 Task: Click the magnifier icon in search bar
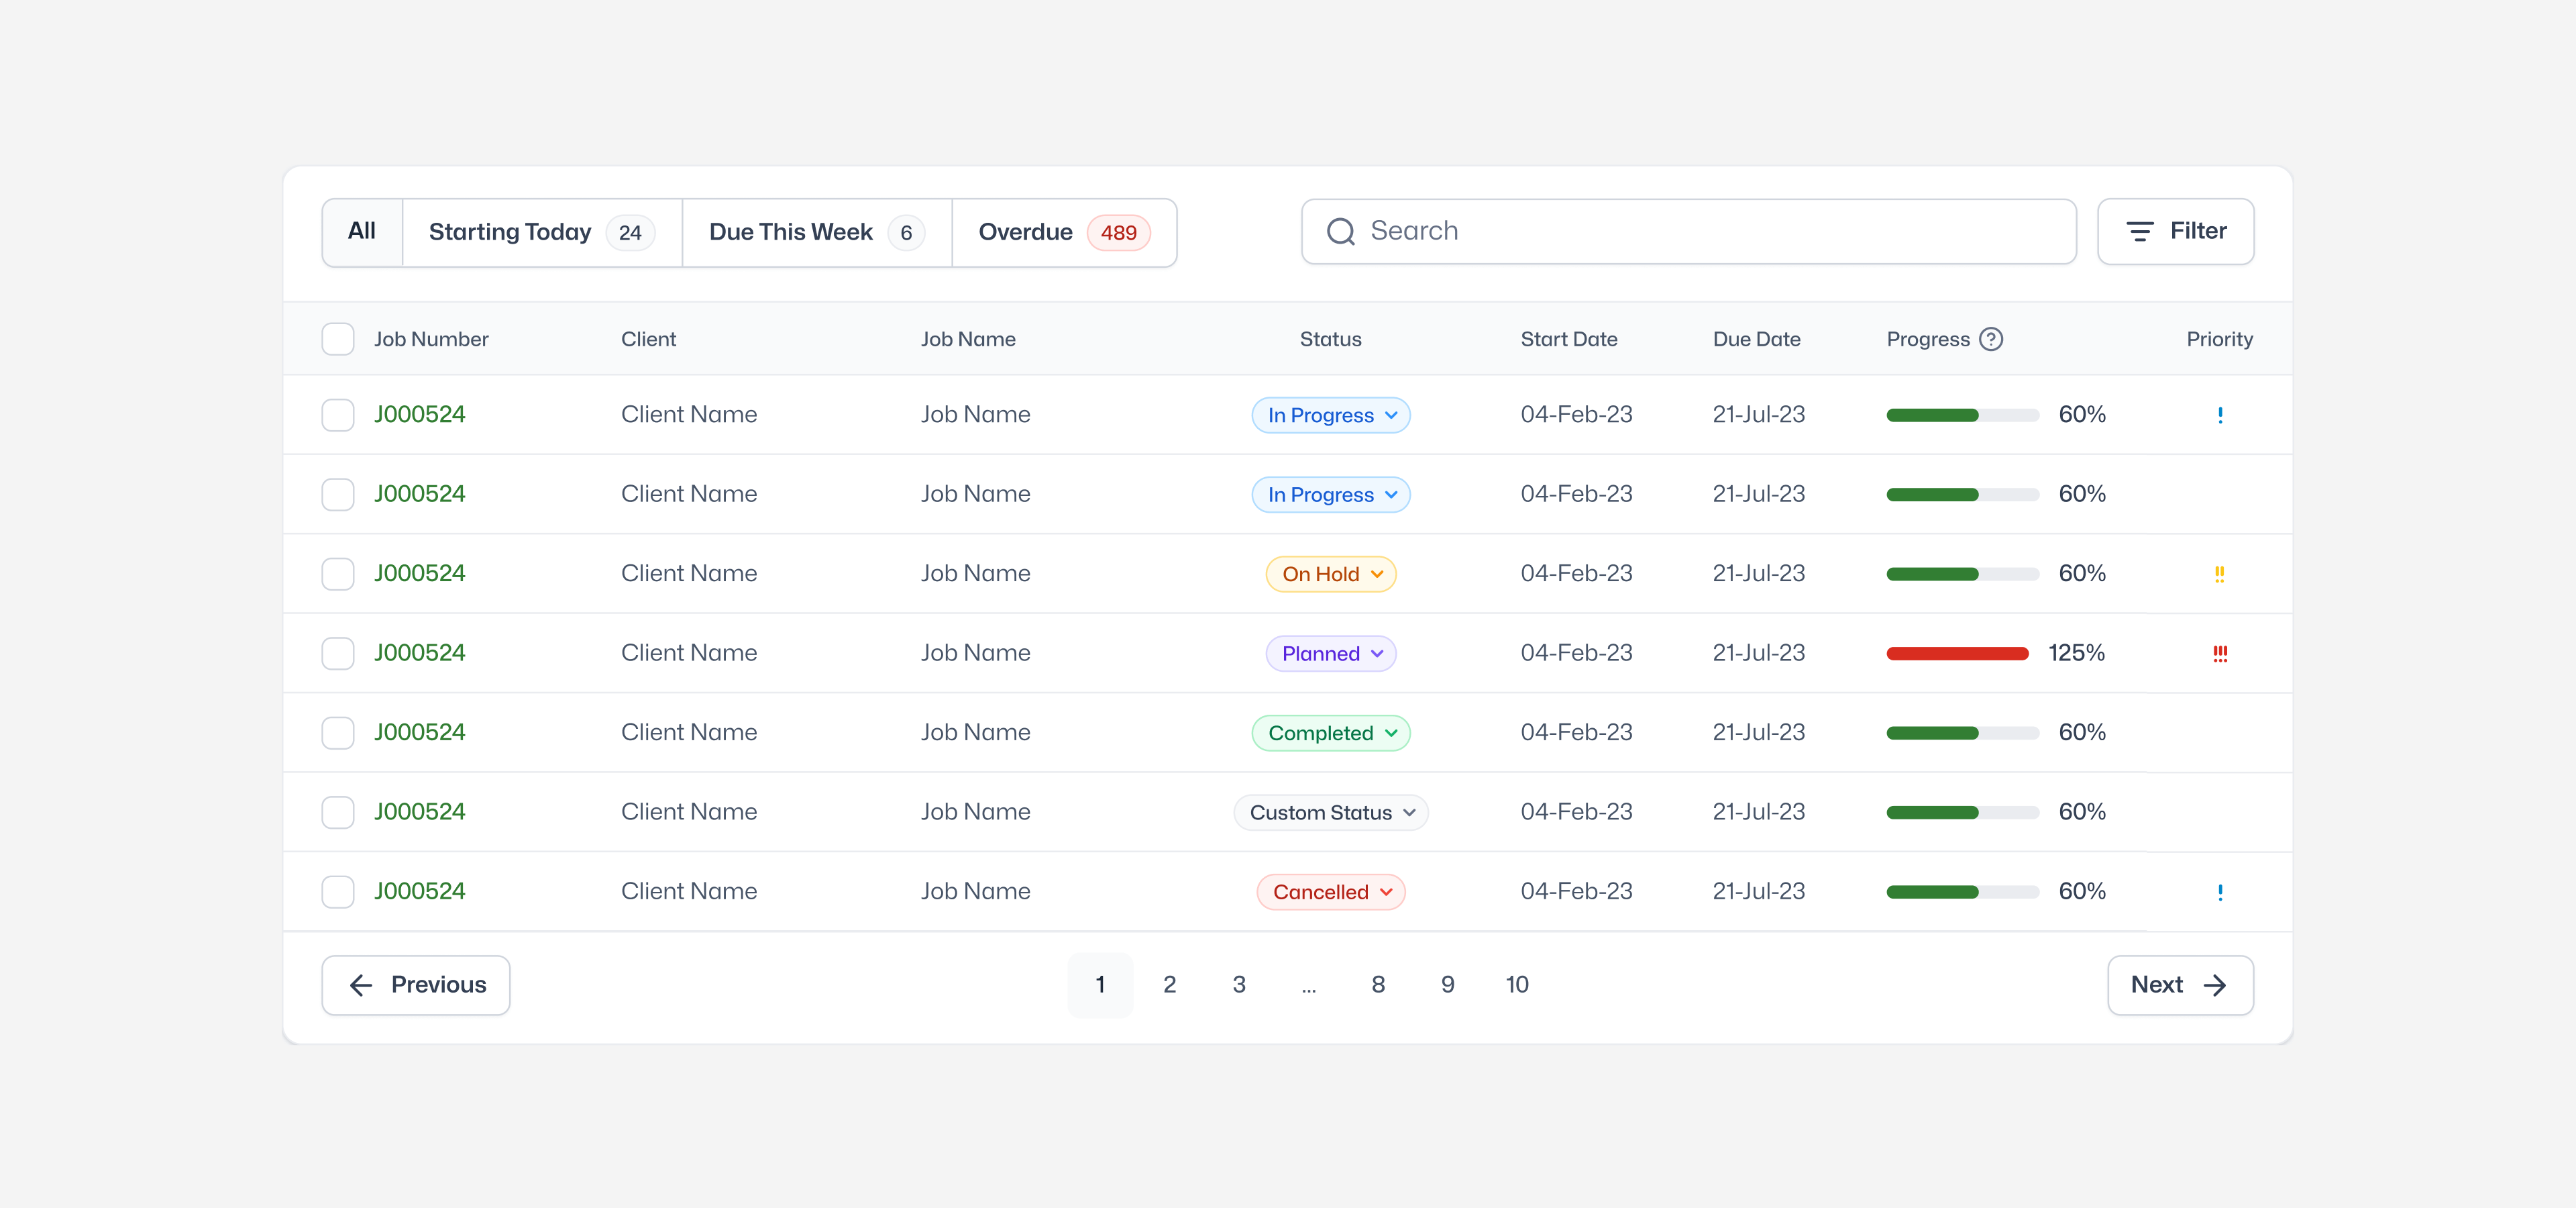(x=1340, y=232)
